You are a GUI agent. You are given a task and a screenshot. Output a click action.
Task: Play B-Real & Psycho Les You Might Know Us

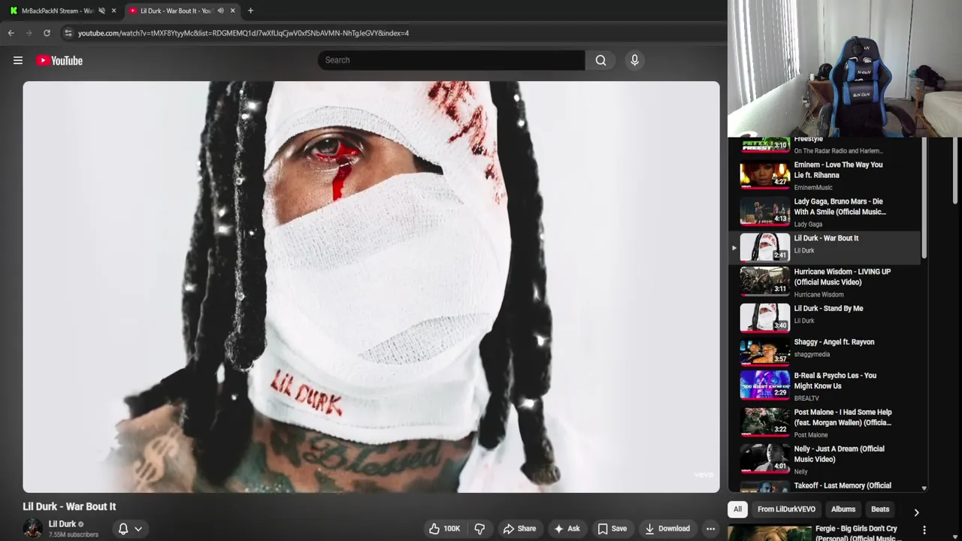pos(835,380)
